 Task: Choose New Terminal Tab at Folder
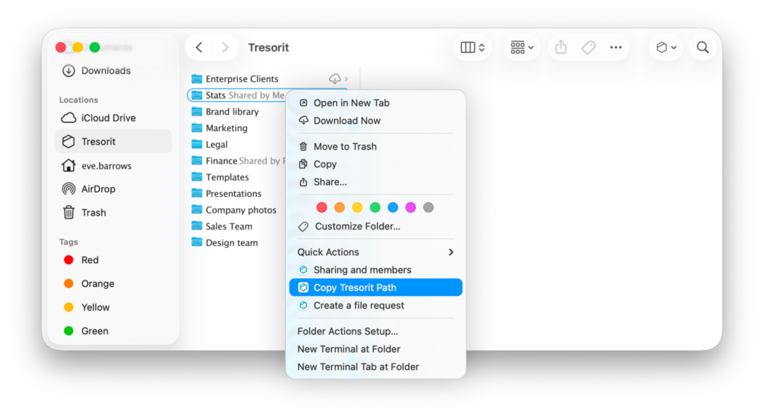click(x=376, y=367)
